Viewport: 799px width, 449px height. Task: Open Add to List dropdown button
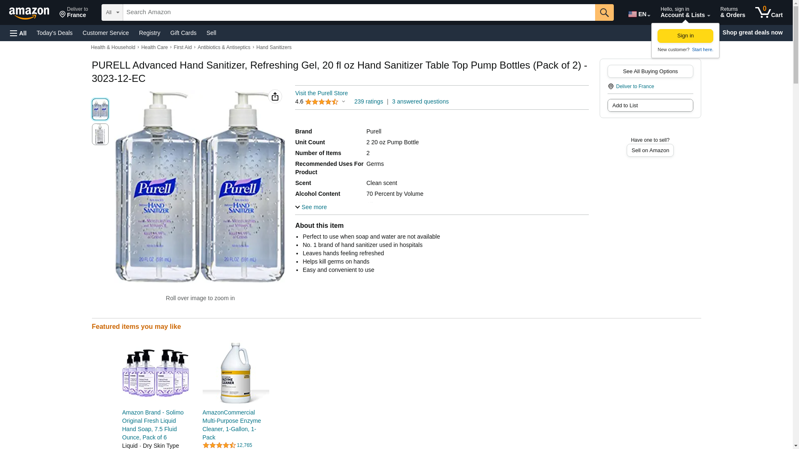(650, 105)
